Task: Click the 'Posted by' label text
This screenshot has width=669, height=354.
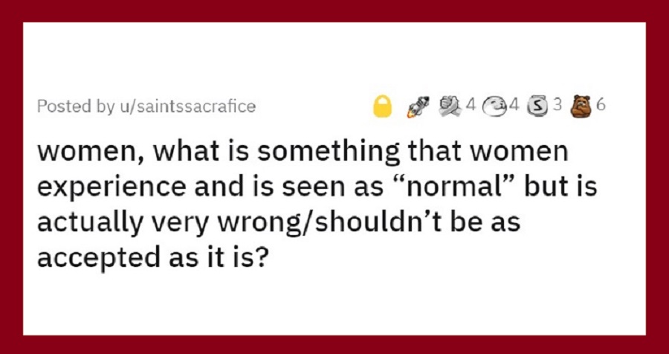Action: [x=74, y=106]
